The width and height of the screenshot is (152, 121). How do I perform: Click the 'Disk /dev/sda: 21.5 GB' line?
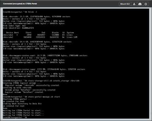36,16
